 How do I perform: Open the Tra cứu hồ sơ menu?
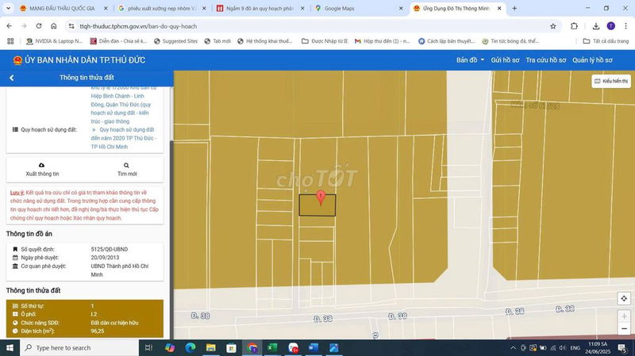(545, 59)
